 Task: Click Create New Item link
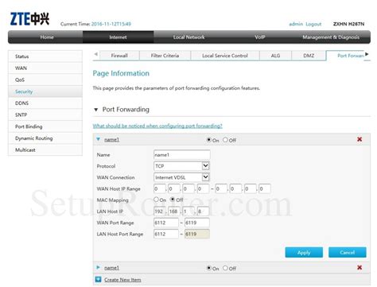coord(122,280)
